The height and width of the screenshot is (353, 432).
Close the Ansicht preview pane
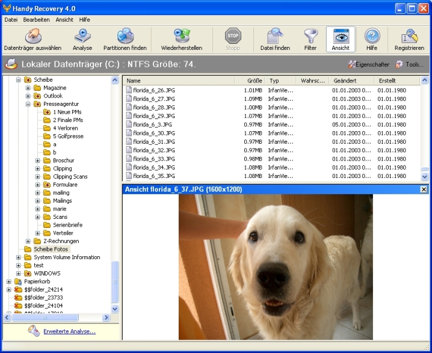coord(424,189)
